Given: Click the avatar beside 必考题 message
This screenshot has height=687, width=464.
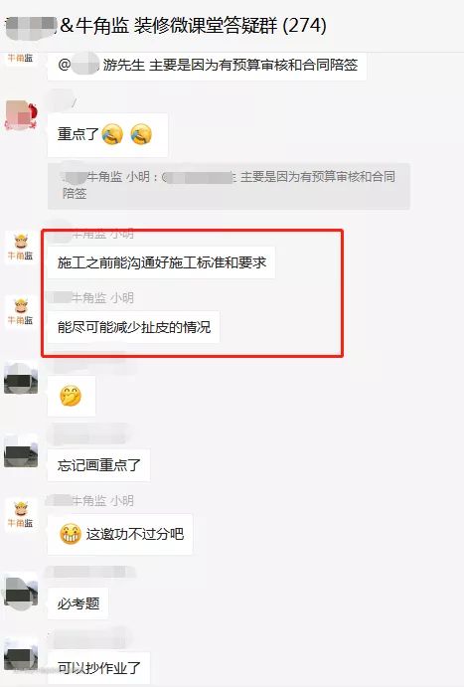Looking at the screenshot, I should point(21,590).
